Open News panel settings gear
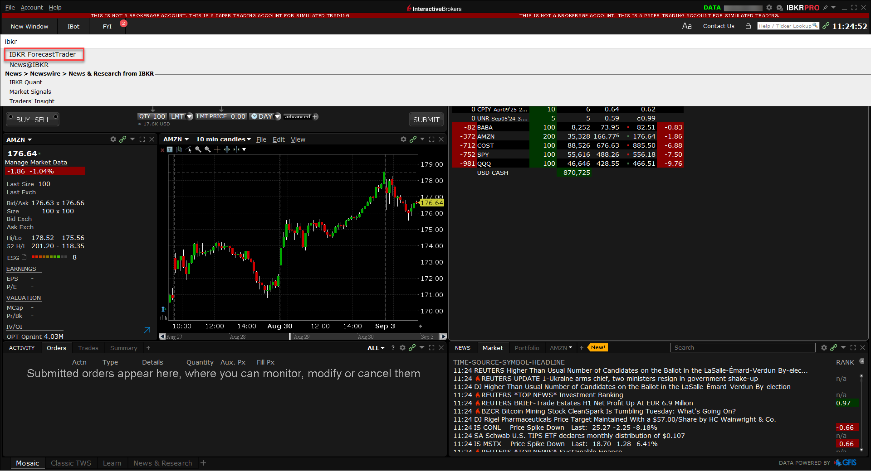The image size is (871, 471). [824, 348]
